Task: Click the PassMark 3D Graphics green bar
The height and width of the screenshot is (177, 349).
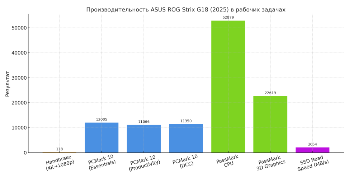Action: [270, 124]
